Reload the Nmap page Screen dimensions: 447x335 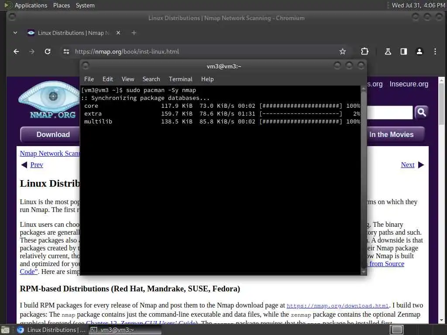tap(48, 51)
